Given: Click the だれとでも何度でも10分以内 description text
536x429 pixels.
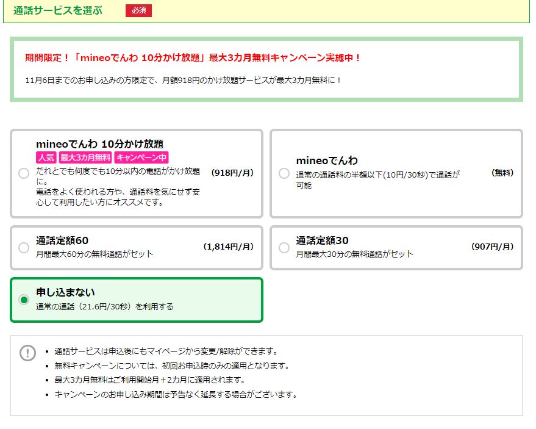Looking at the screenshot, I should (118, 187).
